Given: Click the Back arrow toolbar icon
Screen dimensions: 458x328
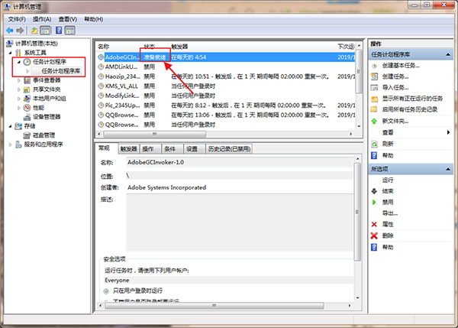Looking at the screenshot, I should tap(10, 30).
